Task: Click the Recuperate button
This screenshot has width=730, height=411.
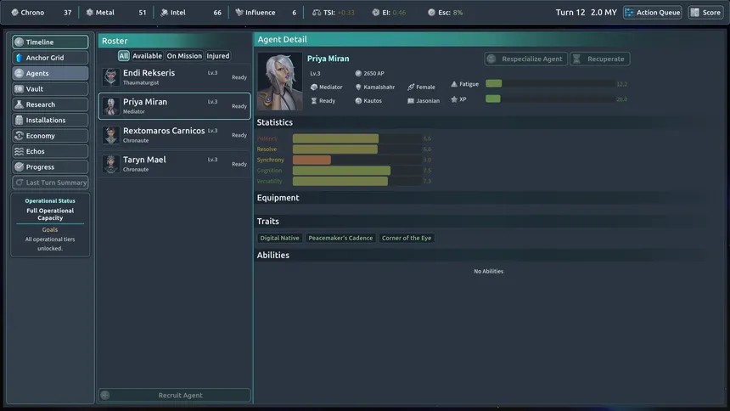Action: coord(599,59)
